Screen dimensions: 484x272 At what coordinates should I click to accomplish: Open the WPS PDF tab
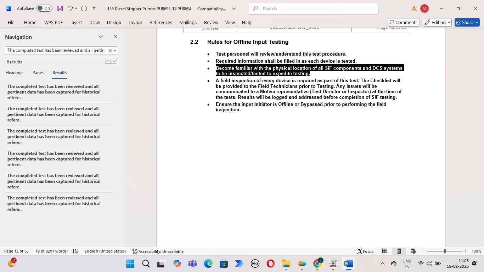click(x=54, y=22)
